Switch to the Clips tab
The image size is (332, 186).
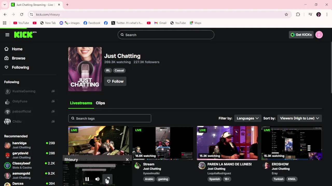click(100, 103)
